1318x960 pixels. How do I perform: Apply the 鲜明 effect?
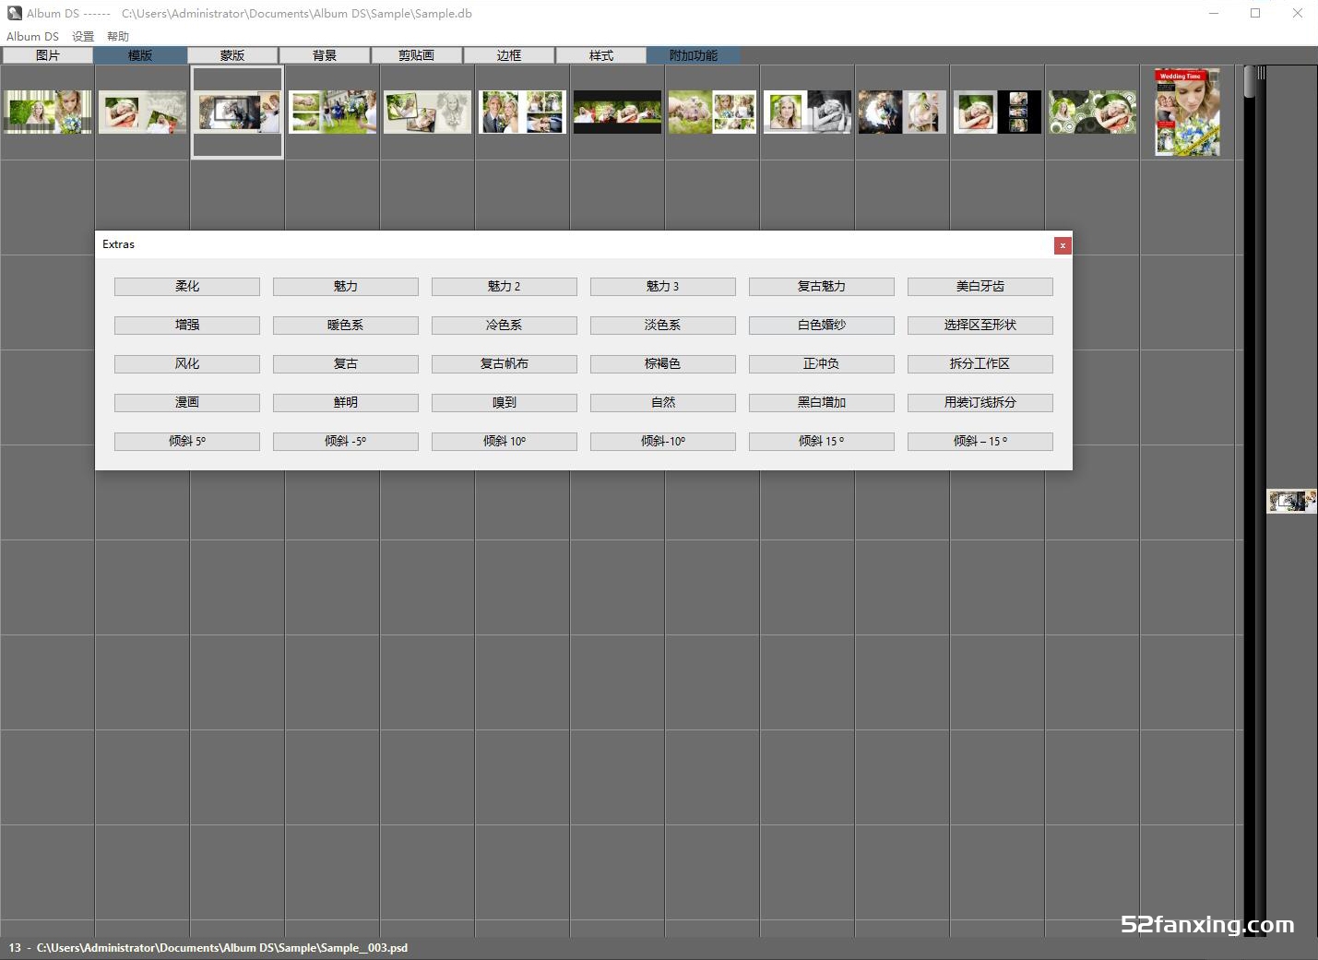346,403
